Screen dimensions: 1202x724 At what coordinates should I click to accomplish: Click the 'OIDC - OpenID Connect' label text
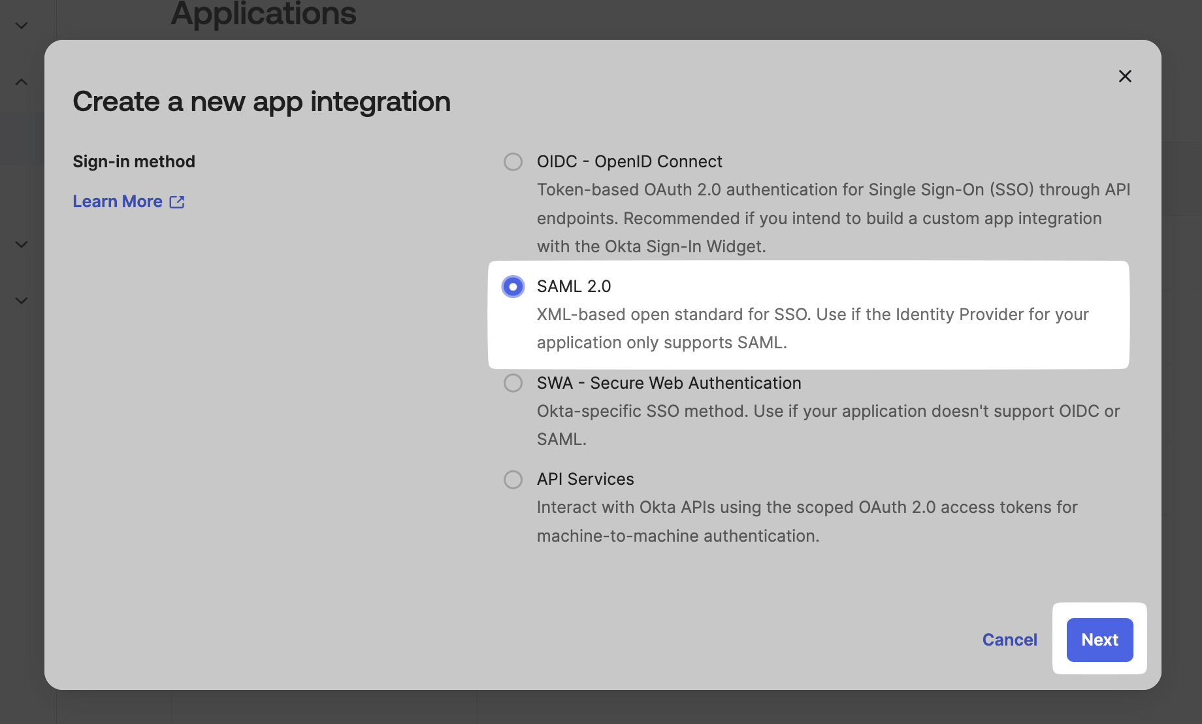pyautogui.click(x=629, y=161)
